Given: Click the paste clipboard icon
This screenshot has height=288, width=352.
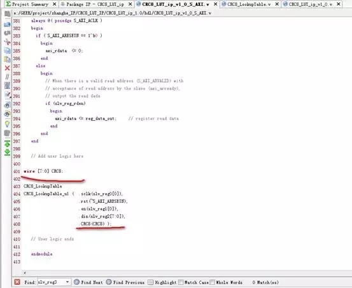Looking at the screenshot, I should [x=7, y=59].
